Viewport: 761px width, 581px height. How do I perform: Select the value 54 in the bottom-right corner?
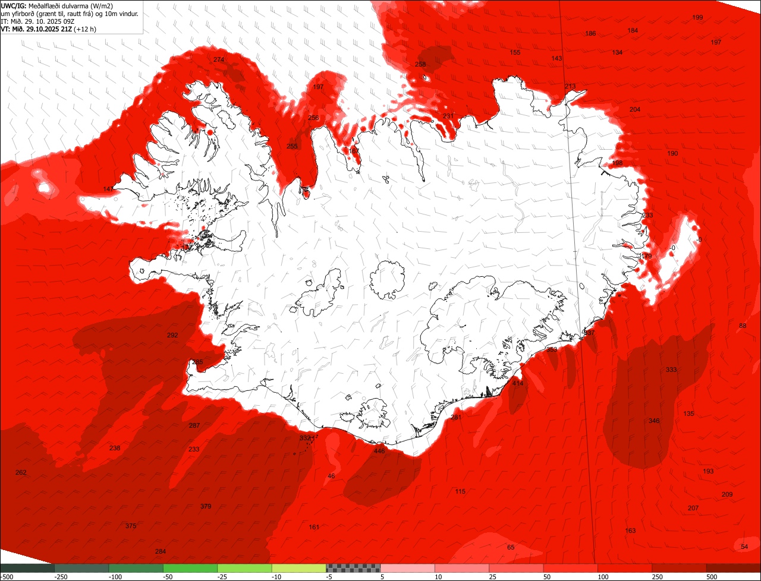point(744,547)
